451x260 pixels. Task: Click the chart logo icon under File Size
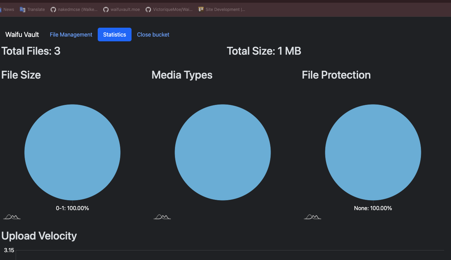tap(12, 217)
